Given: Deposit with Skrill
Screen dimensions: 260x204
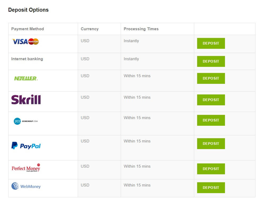Looking at the screenshot, I should coord(211,100).
